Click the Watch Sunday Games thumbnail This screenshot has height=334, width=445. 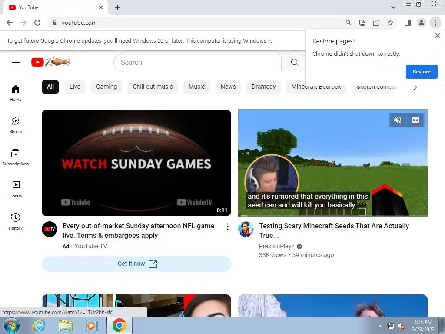tap(136, 163)
